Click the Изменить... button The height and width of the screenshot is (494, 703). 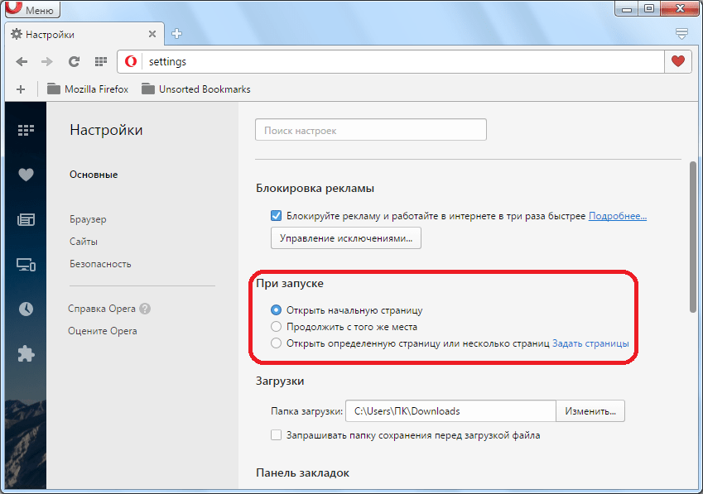(590, 411)
